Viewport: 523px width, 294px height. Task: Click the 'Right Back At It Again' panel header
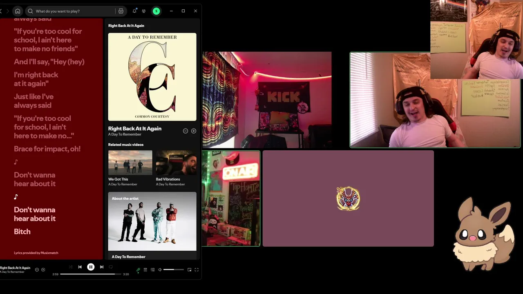[x=126, y=25]
